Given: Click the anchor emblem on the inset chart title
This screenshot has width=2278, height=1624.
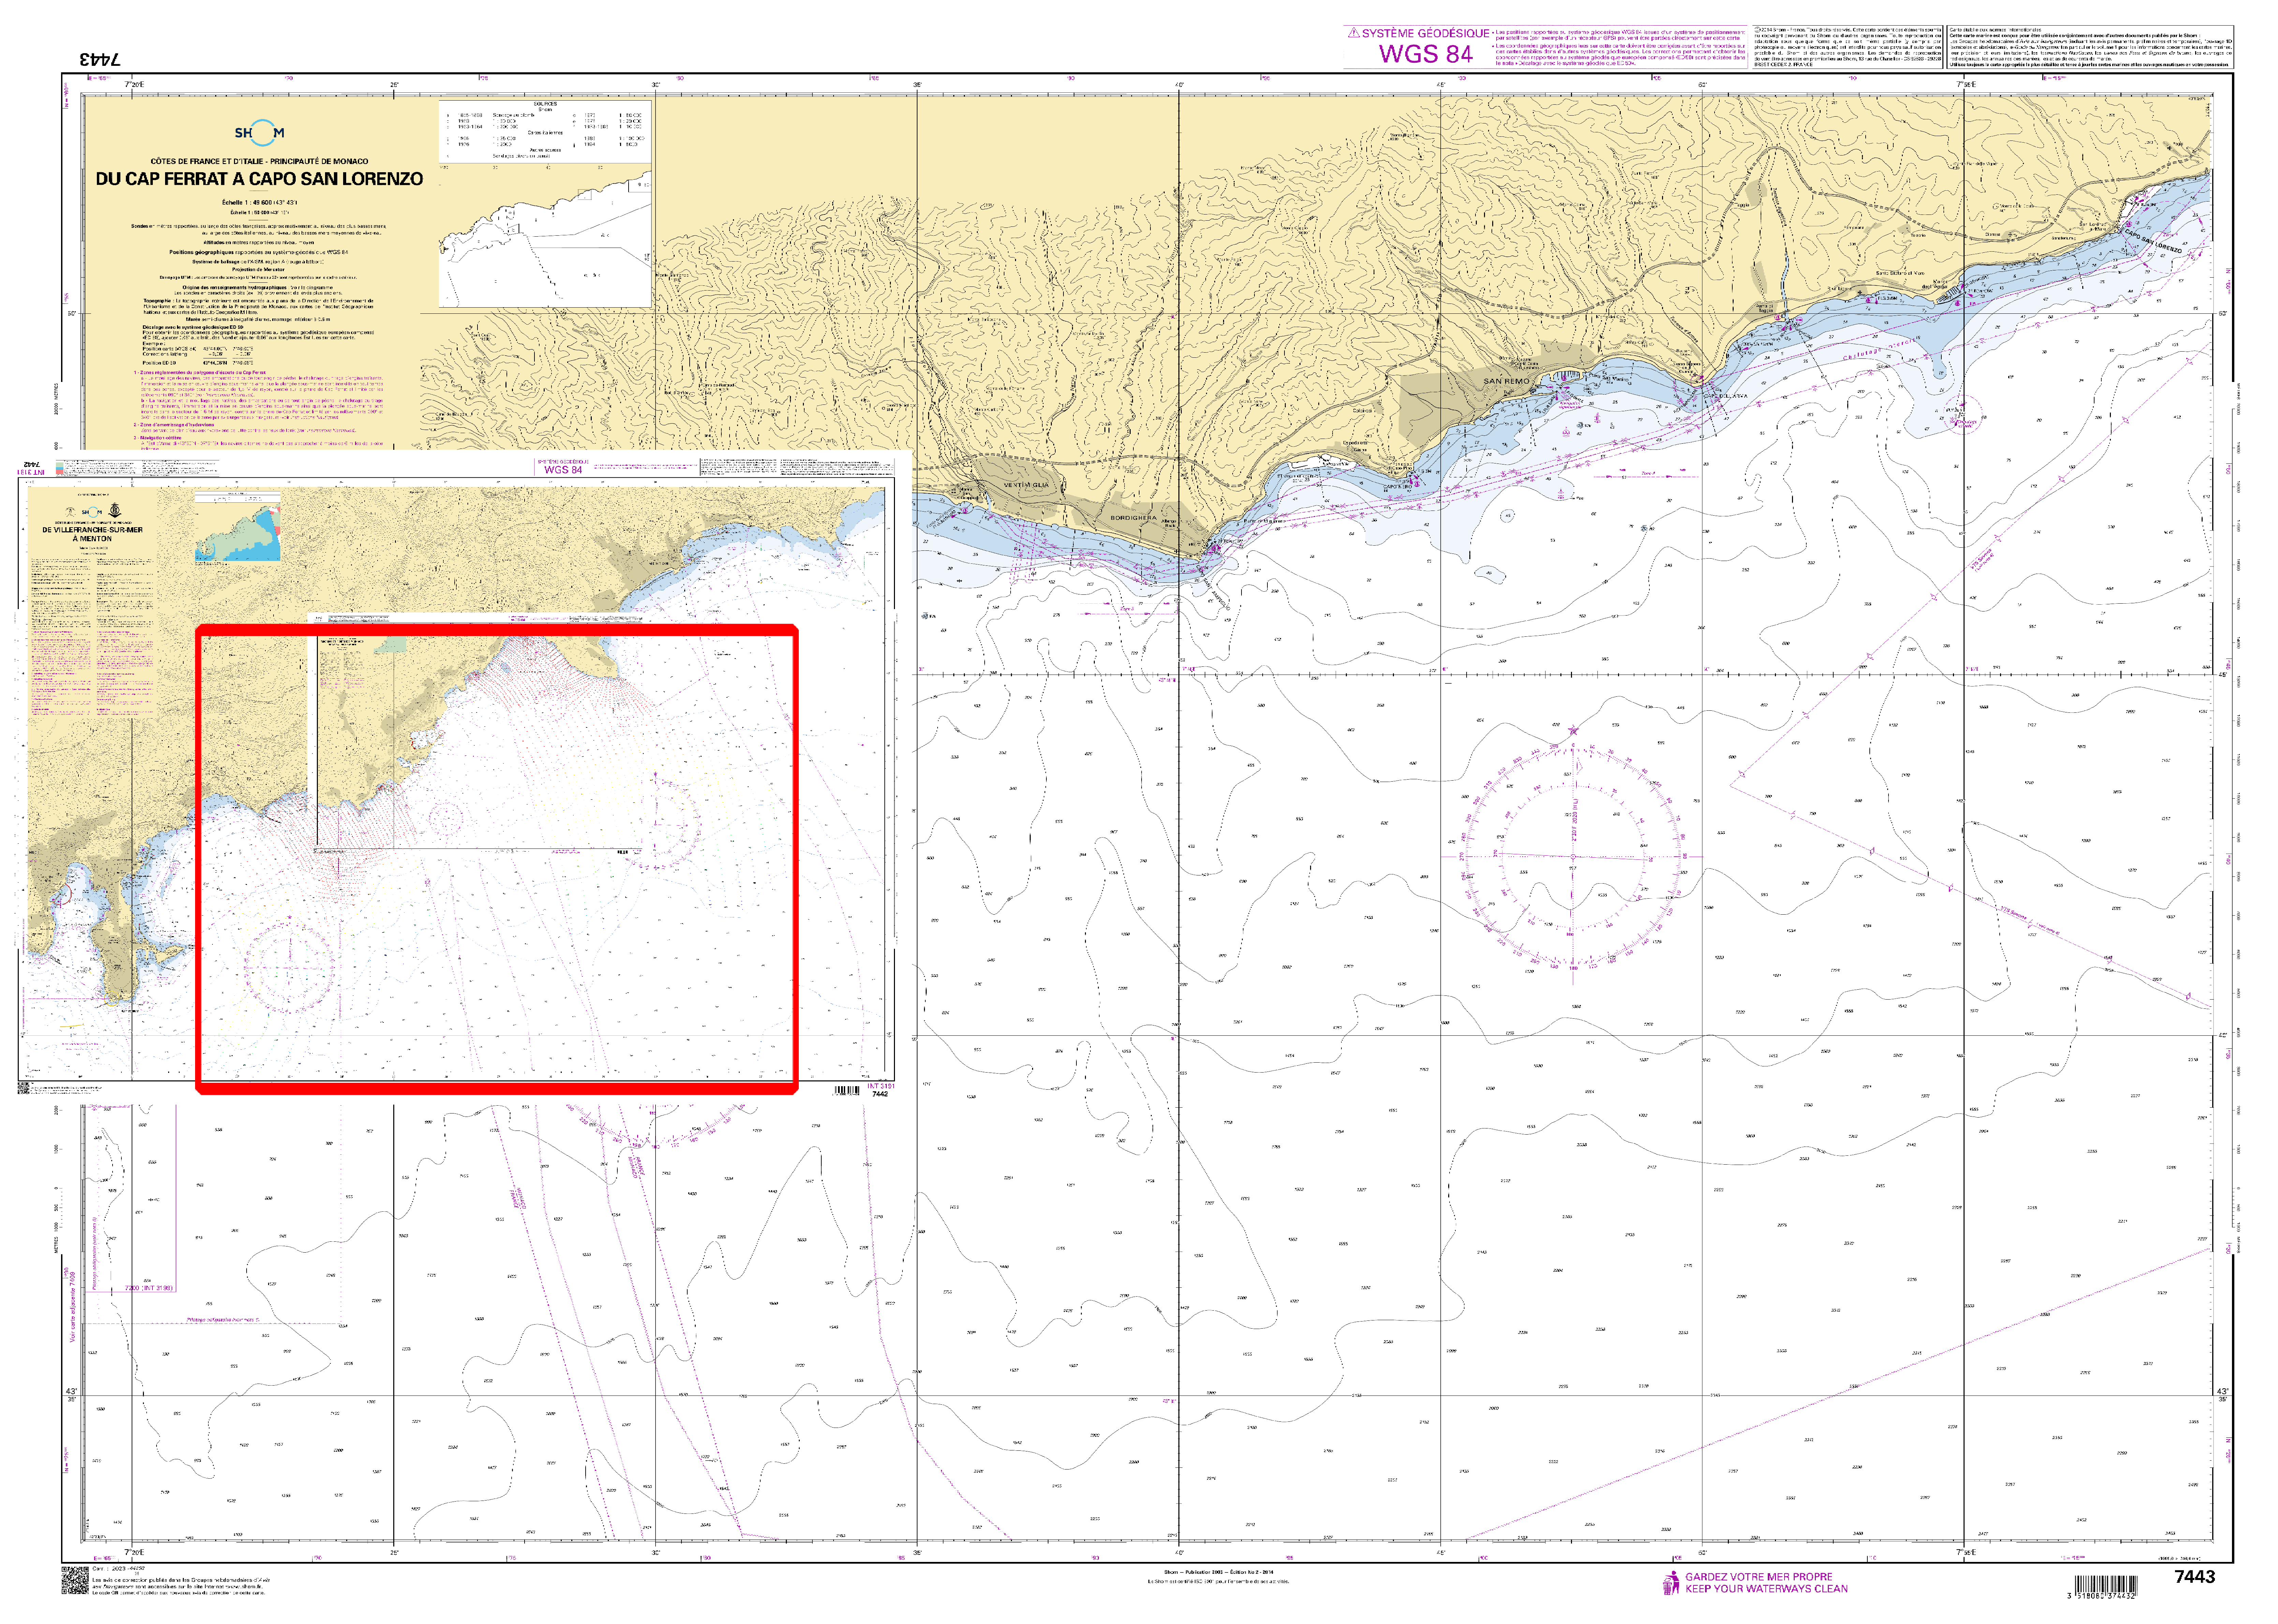Looking at the screenshot, I should tap(115, 510).
